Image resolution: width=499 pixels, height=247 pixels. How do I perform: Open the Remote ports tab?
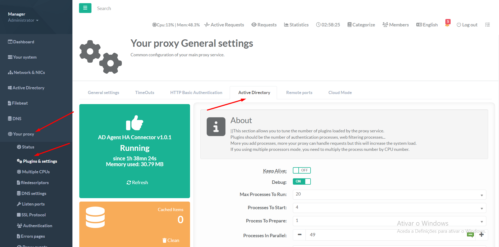[299, 93]
